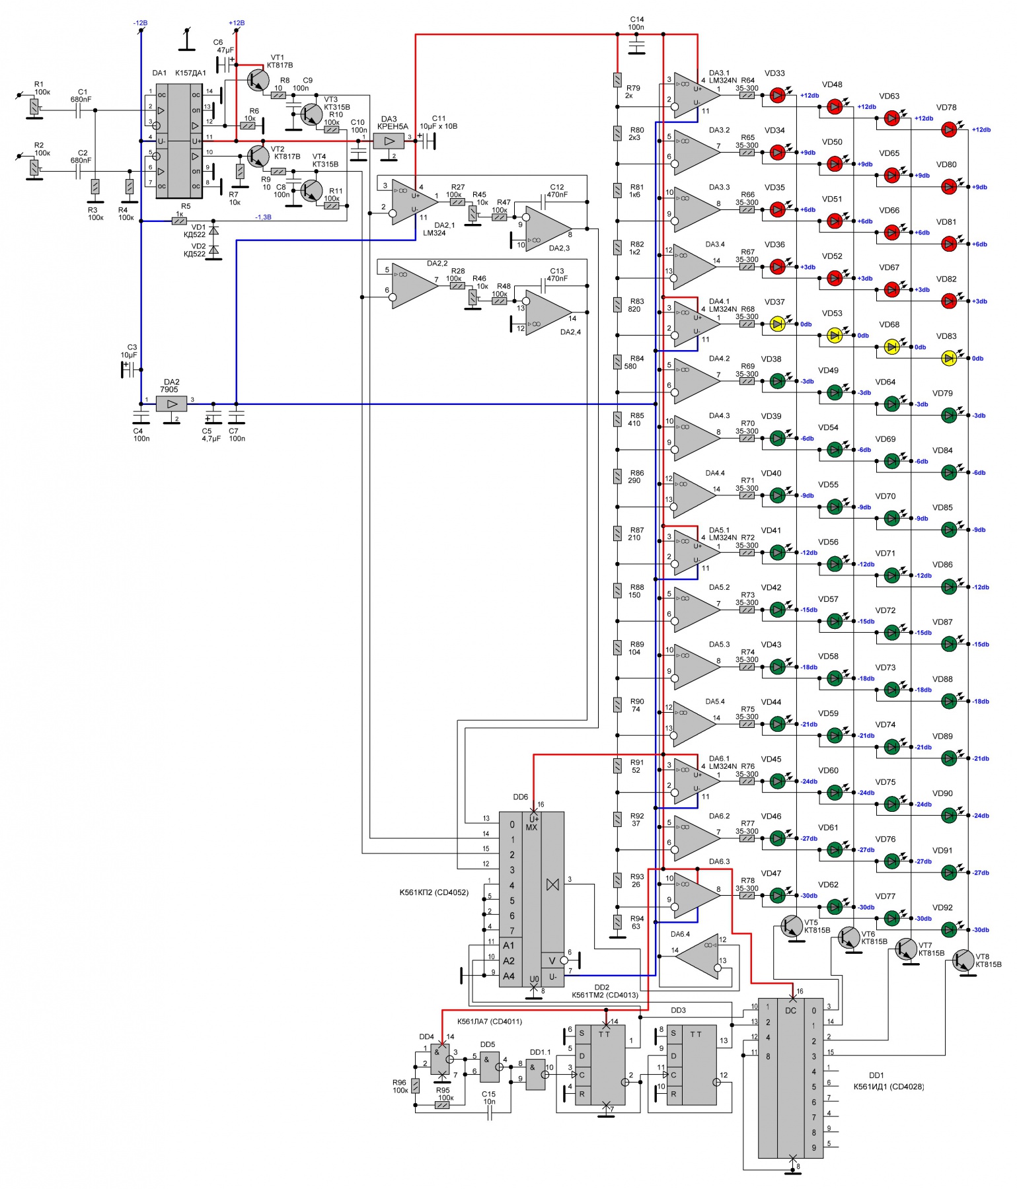The image size is (1017, 1189).
Task: Click the 'C11 10µF x 10В' label
Action: coord(438,122)
